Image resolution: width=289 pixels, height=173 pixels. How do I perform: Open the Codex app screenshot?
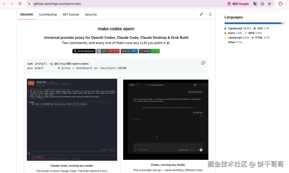click(x=166, y=120)
